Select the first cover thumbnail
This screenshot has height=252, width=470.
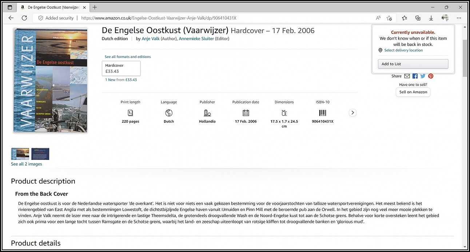20,154
